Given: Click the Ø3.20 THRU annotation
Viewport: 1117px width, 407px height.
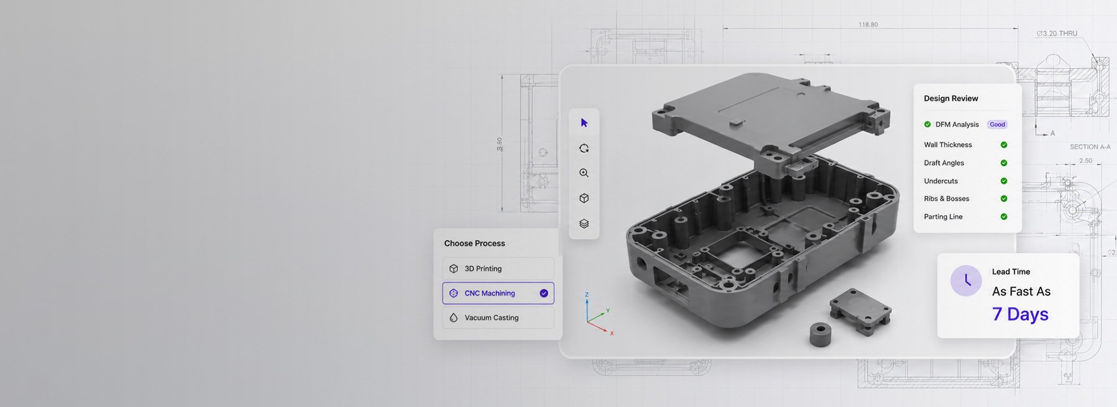Looking at the screenshot, I should 1056,34.
